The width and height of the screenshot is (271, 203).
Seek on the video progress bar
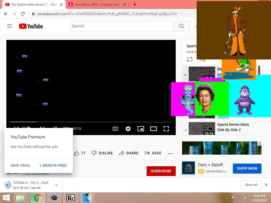pyautogui.click(x=91, y=122)
